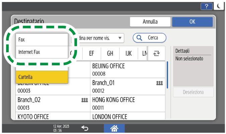Expand the sort order dropdown arrow
Viewport: 226px width, 134px height.
[120, 38]
